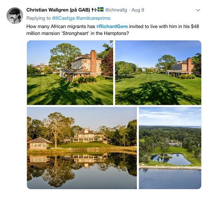Open Christian Wallgren's profile avatar
Screen dimensions: 207x202
(x=15, y=16)
